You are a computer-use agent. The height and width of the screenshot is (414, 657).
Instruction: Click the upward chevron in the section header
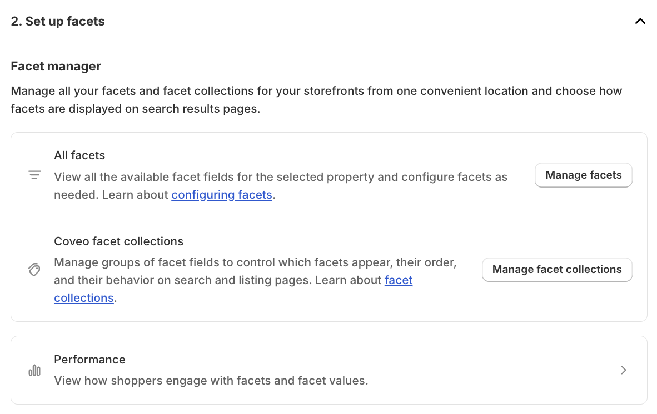[640, 21]
